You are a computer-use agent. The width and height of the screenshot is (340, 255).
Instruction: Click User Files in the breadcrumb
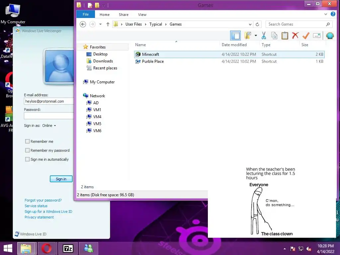(x=133, y=24)
